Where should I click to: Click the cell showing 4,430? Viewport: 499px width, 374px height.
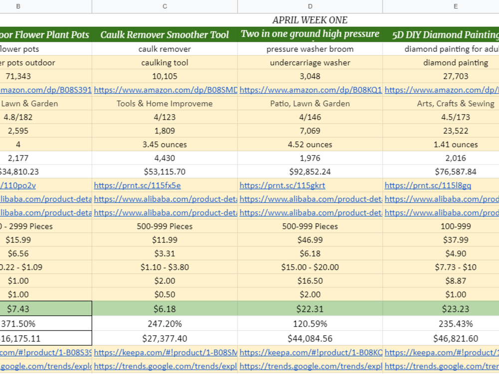[x=165, y=158]
